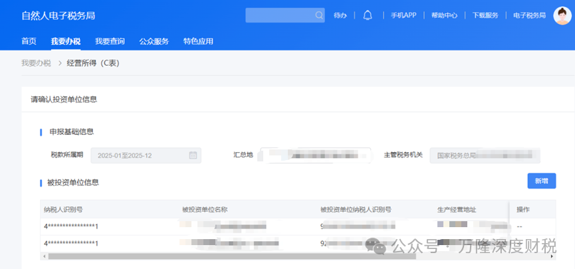Go to the 公众服务 tab
This screenshot has width=575, height=269.
tap(154, 41)
